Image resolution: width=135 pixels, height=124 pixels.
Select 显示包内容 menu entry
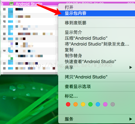[97, 13]
